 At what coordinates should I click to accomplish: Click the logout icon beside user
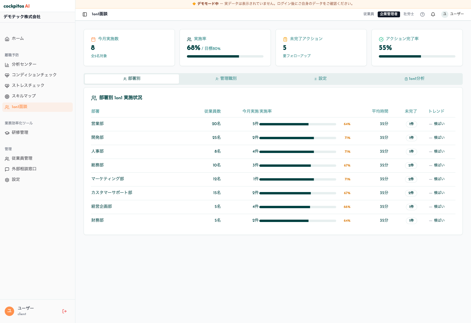pos(64,311)
